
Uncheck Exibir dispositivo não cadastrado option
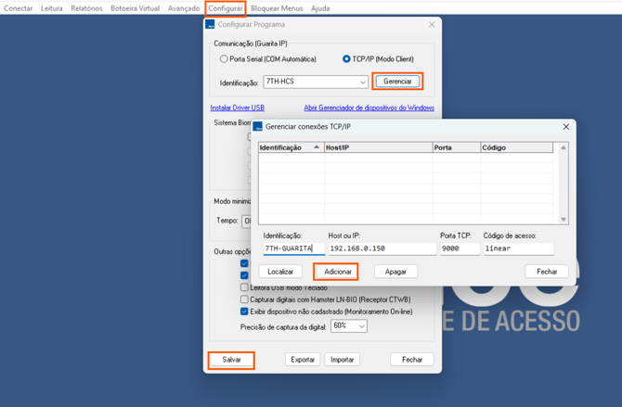click(244, 312)
